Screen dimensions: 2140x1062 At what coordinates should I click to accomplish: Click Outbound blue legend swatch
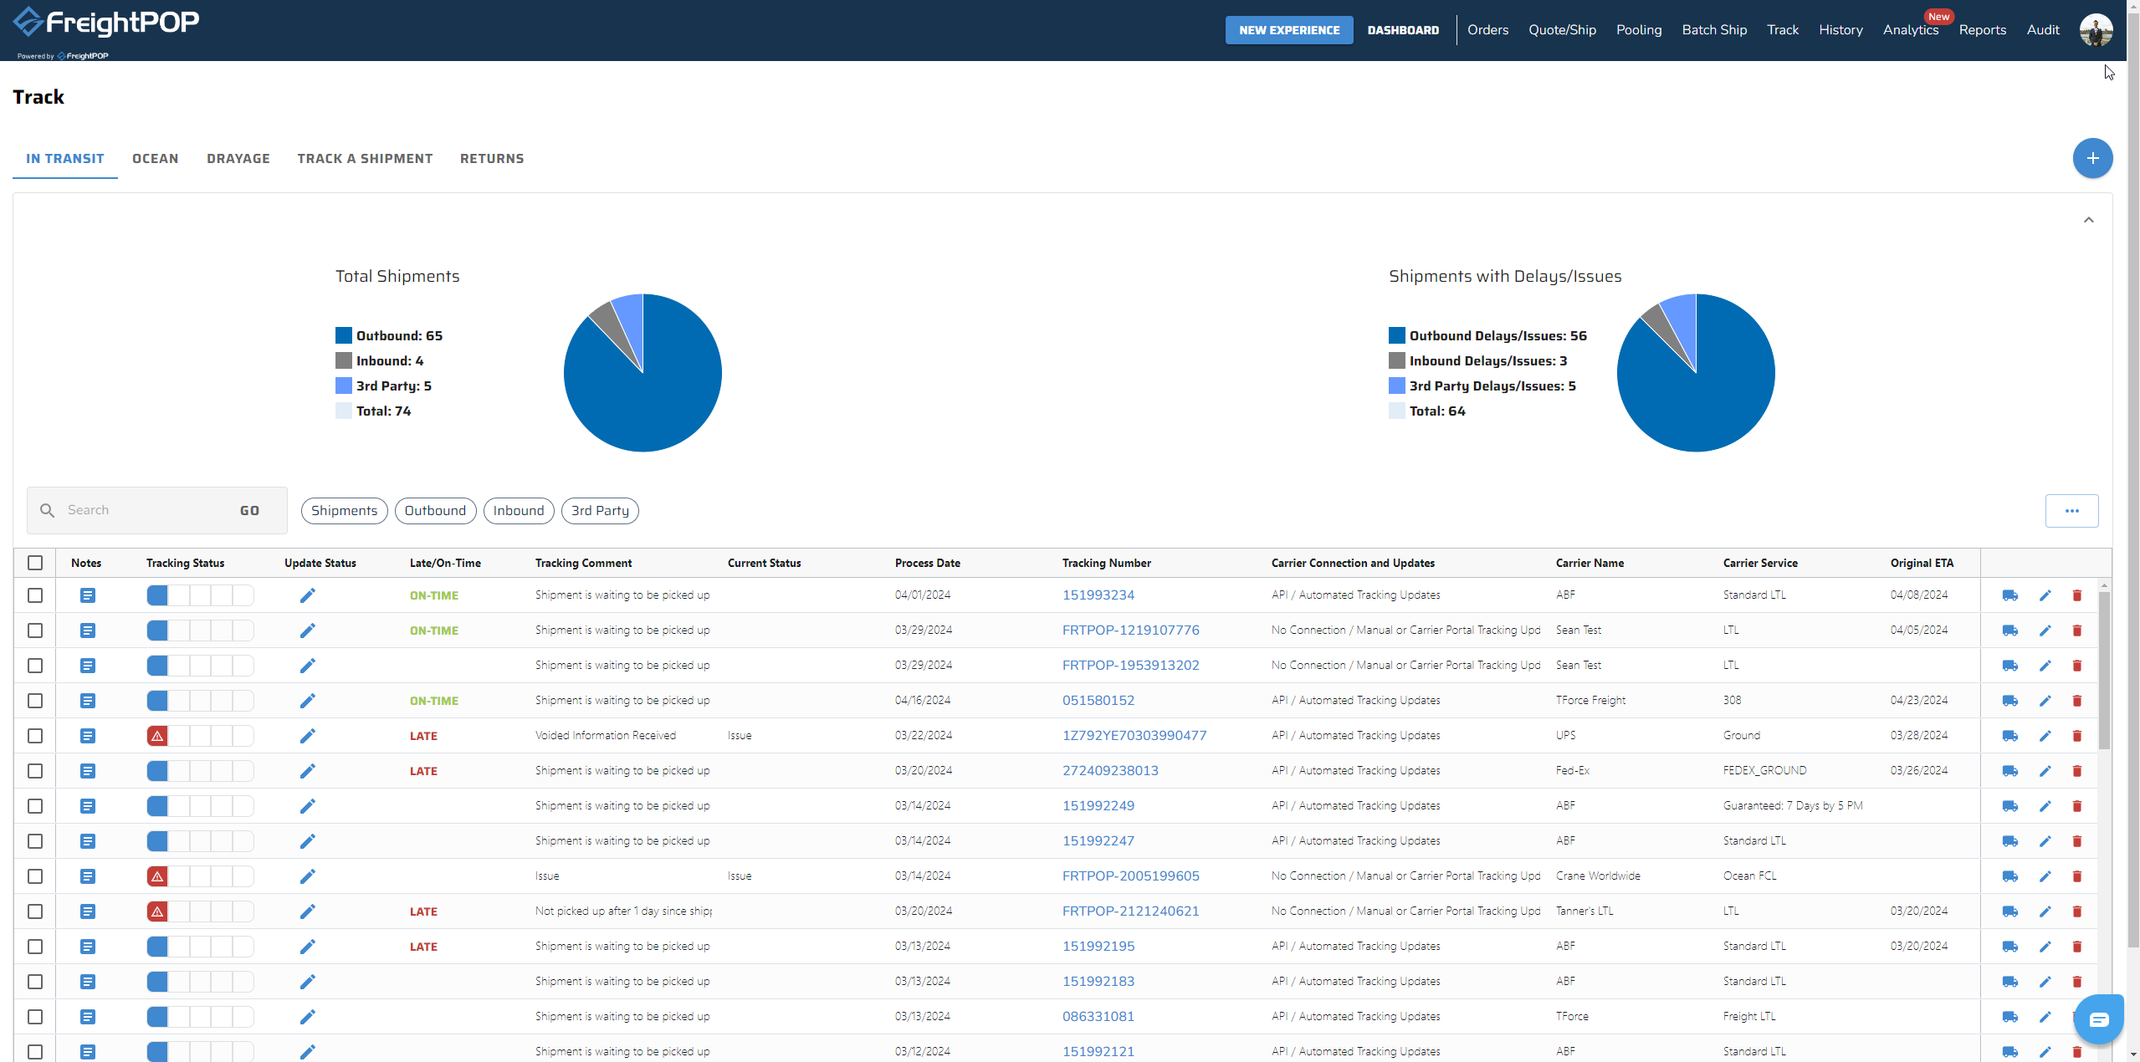(344, 335)
